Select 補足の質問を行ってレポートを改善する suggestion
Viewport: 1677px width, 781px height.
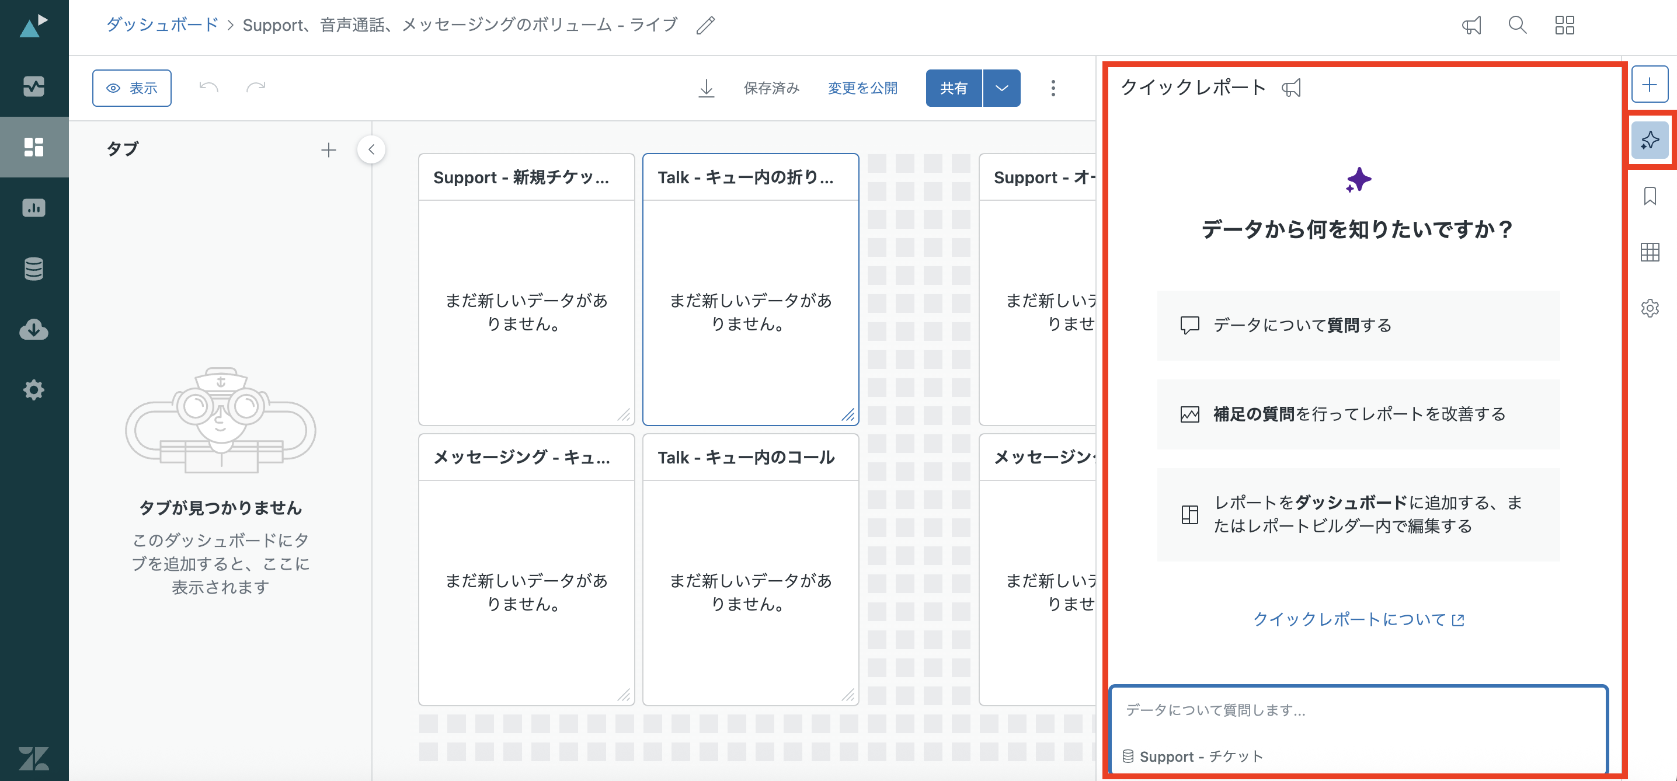click(1358, 414)
